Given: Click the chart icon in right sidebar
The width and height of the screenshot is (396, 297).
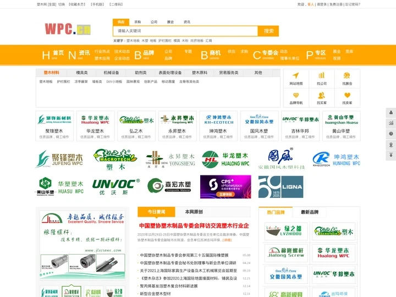Looking at the screenshot, I should tap(391, 123).
